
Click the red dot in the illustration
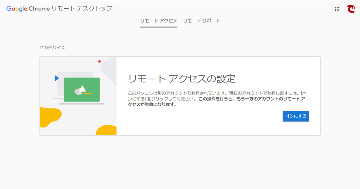[100, 61]
